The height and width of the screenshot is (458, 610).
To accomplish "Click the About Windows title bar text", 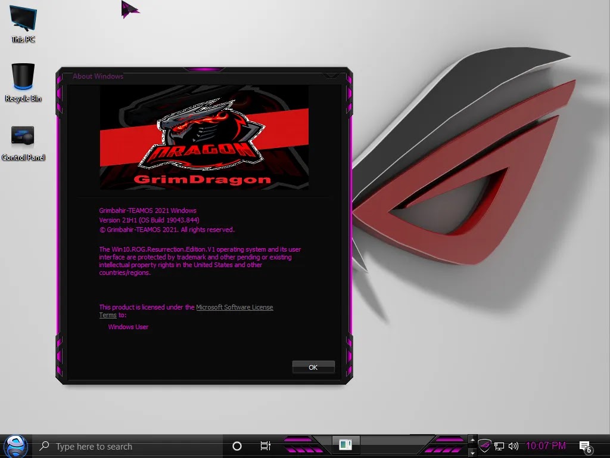I will [98, 76].
